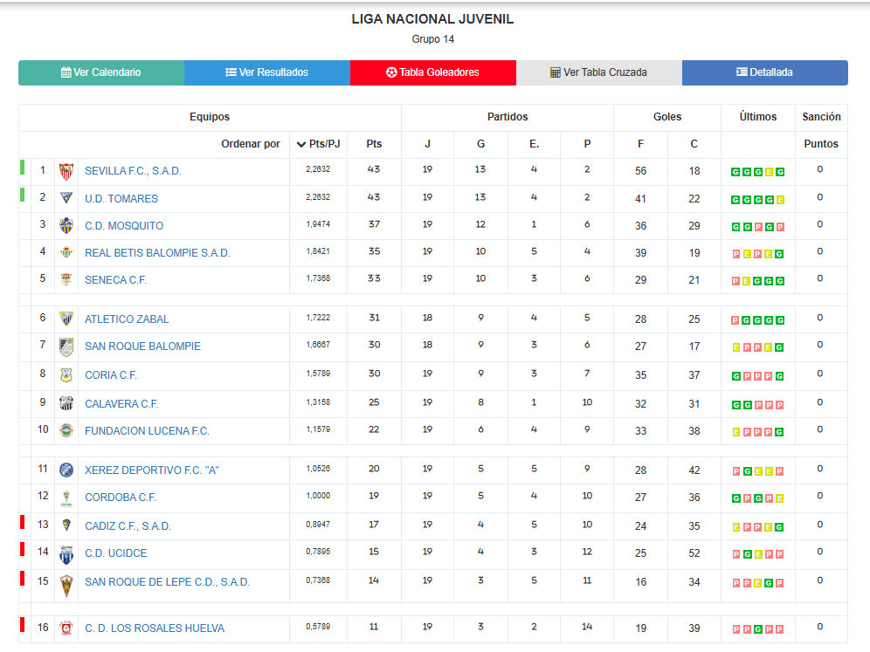Click the Atletico Zabal club crest
Image resolution: width=870 pixels, height=652 pixels.
66,319
